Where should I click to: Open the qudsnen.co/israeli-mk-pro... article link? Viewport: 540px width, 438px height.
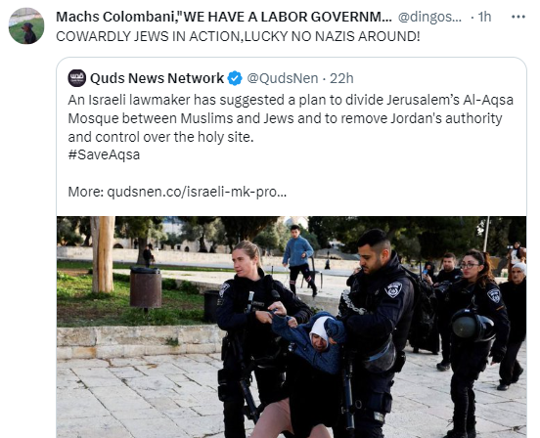[197, 192]
